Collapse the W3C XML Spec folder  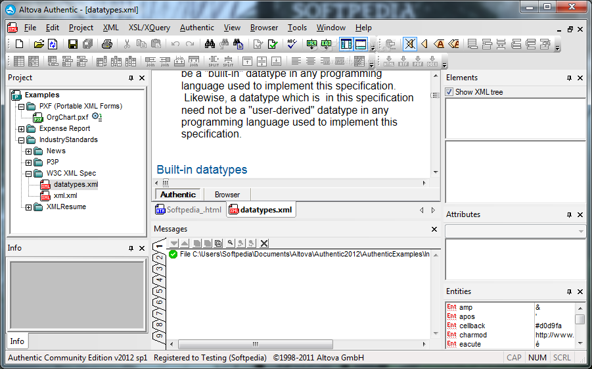point(28,174)
